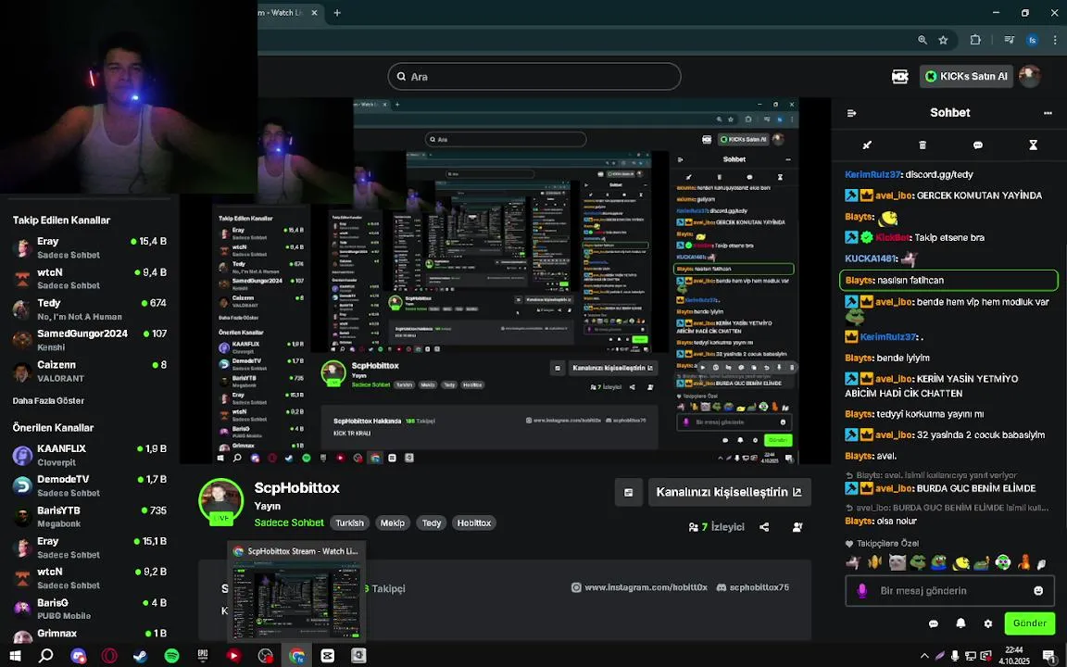
Task: Open chat settings gear icon
Action: (x=988, y=623)
